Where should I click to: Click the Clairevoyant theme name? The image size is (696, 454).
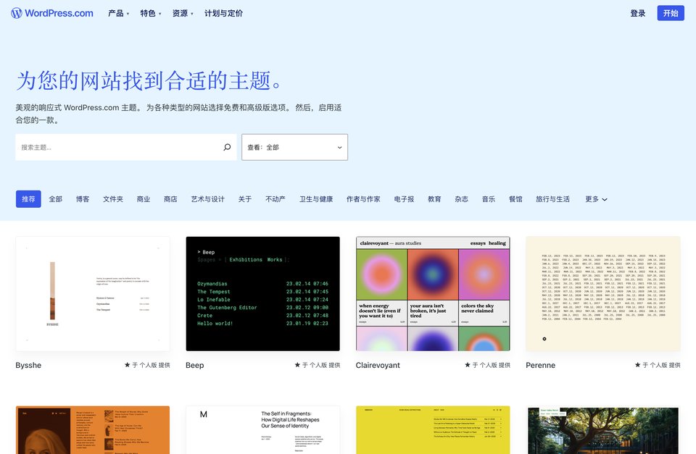point(378,366)
